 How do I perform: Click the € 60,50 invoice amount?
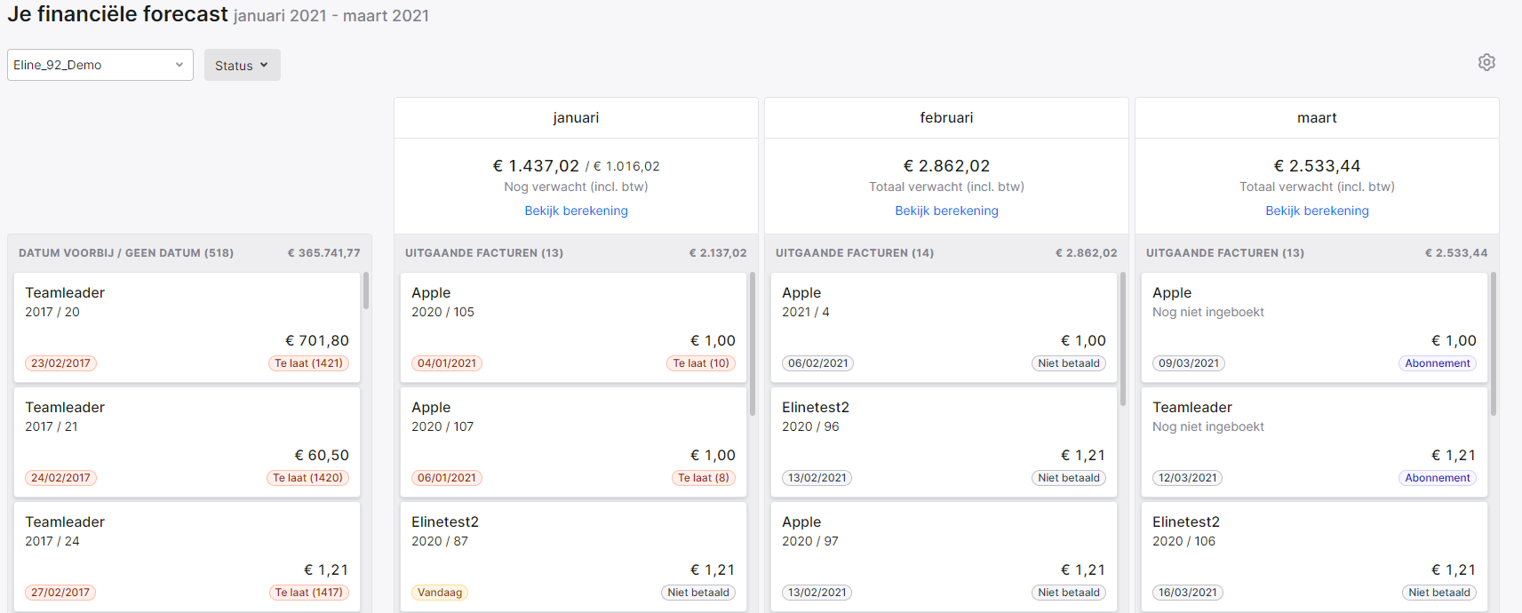(322, 455)
